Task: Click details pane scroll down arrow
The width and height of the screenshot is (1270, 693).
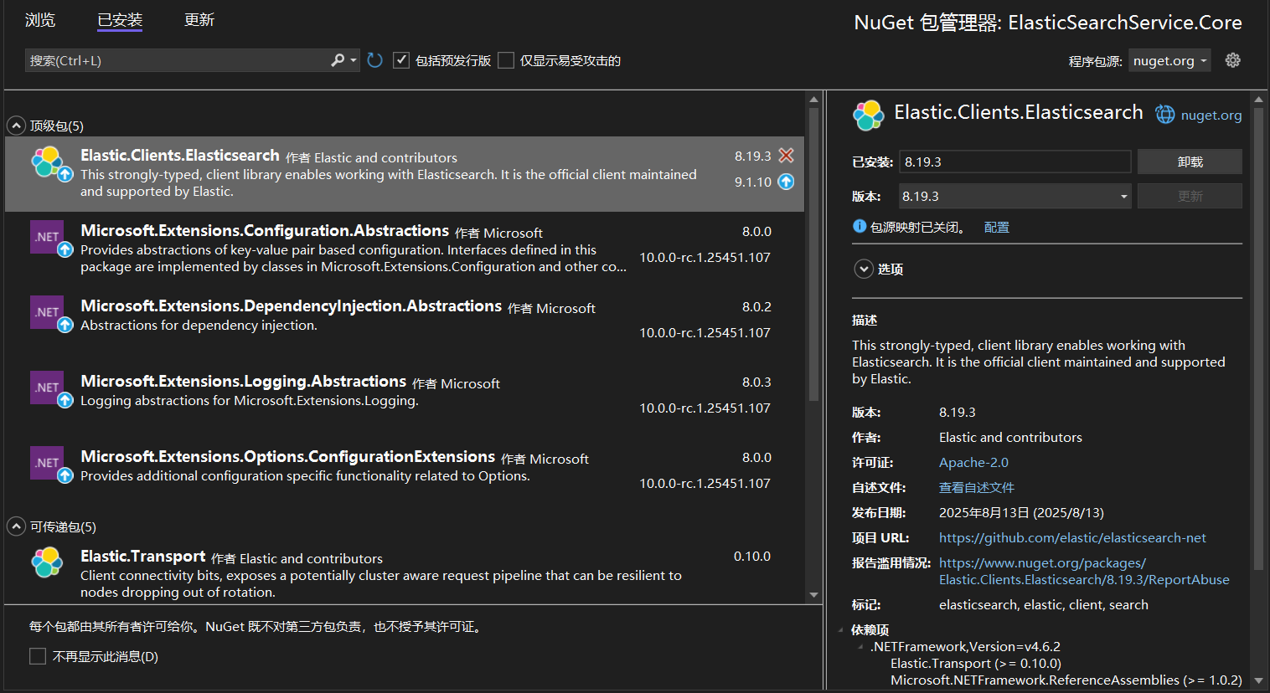Action: point(1258,681)
